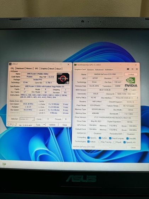Click the Memory Size value 4096 MB
149x199 pixels.
pyautogui.click(x=95, y=113)
